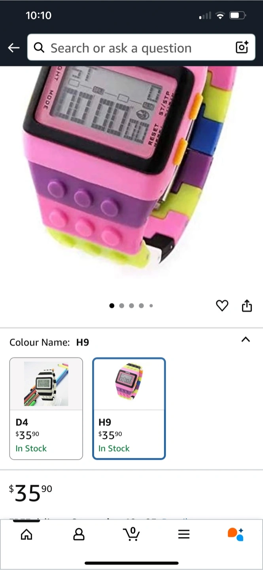Open the account profile icon
Image resolution: width=263 pixels, height=570 pixels.
click(x=79, y=534)
